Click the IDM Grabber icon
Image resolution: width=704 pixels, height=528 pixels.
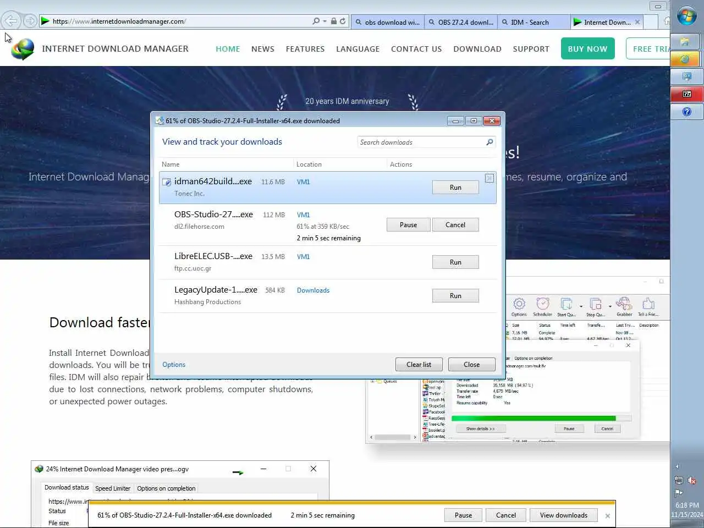624,304
